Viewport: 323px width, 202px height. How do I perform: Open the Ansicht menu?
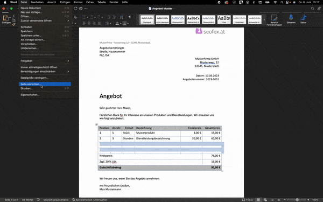pyautogui.click(x=52, y=2)
